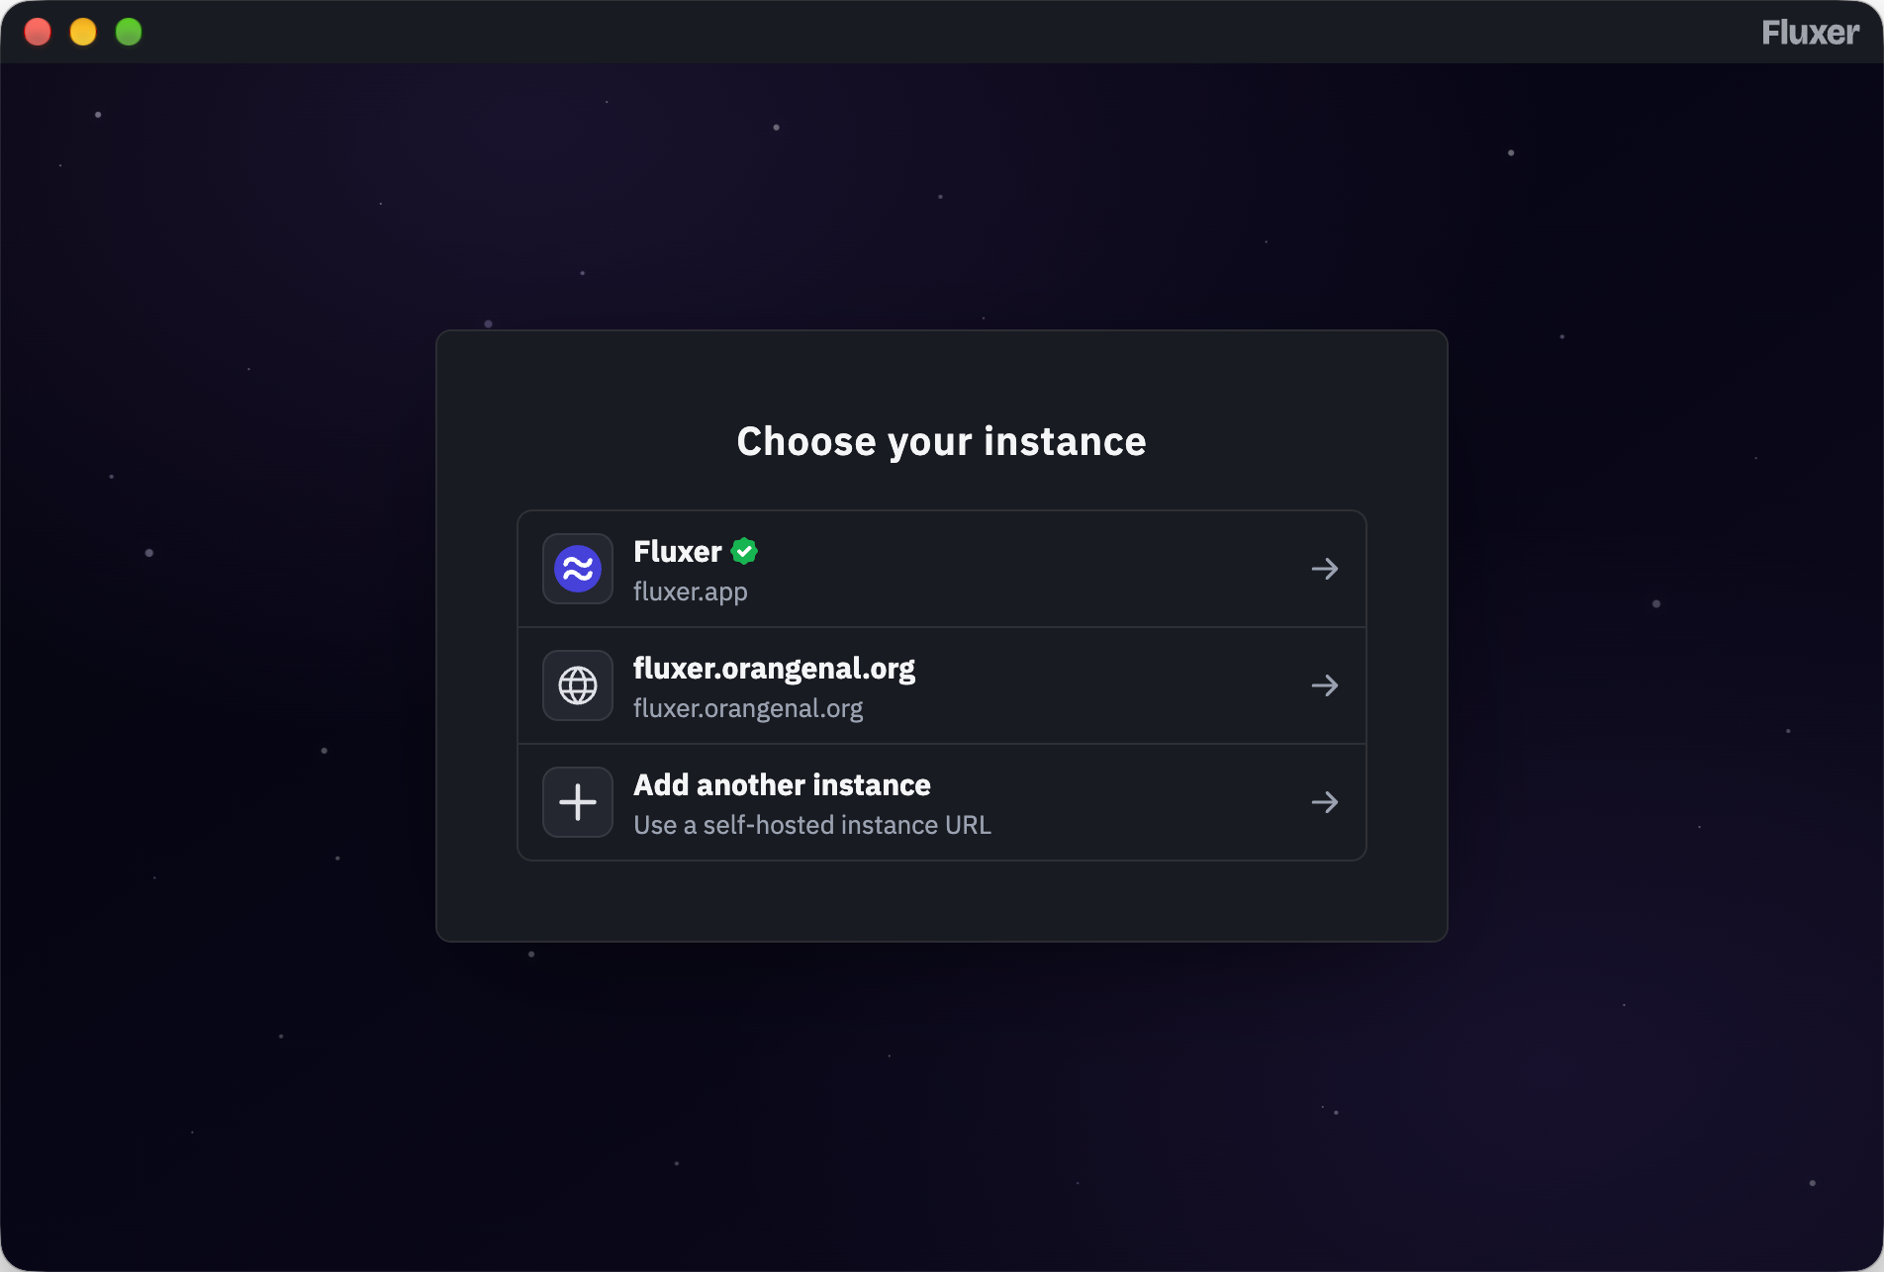This screenshot has width=1884, height=1272.
Task: Click the gray fluxer.orangenal.org subtitle
Action: click(x=748, y=708)
